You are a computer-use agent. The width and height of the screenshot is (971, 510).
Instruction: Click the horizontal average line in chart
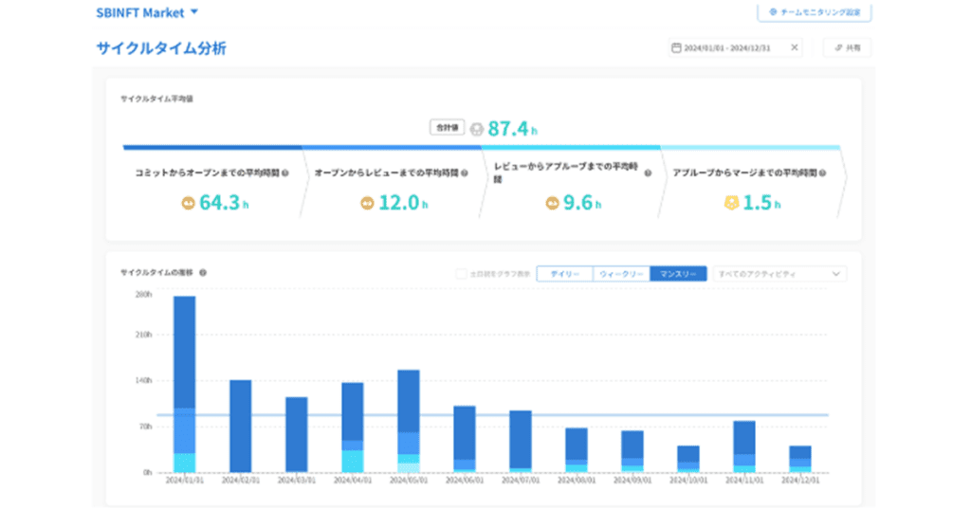click(492, 414)
